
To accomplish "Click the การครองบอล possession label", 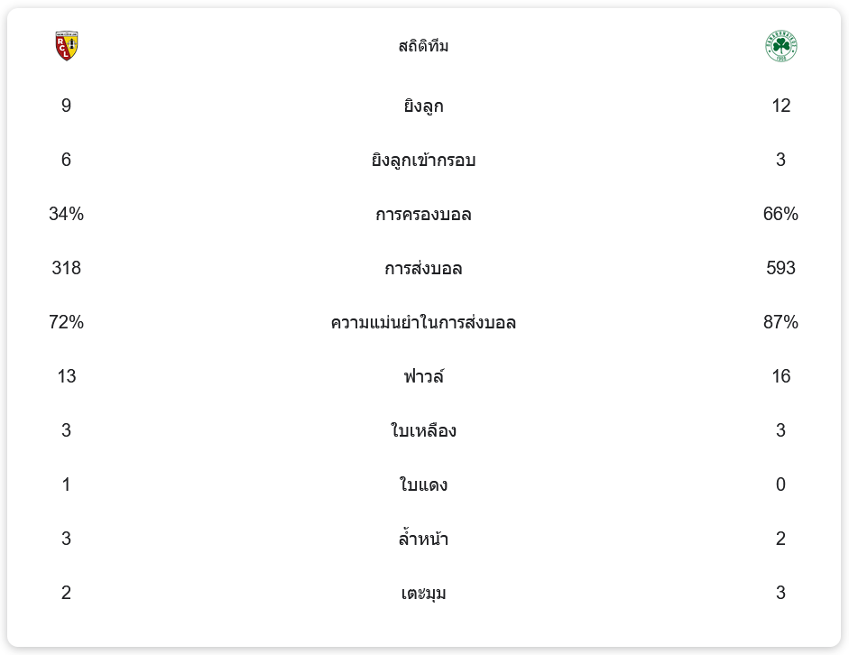I will 423,215.
